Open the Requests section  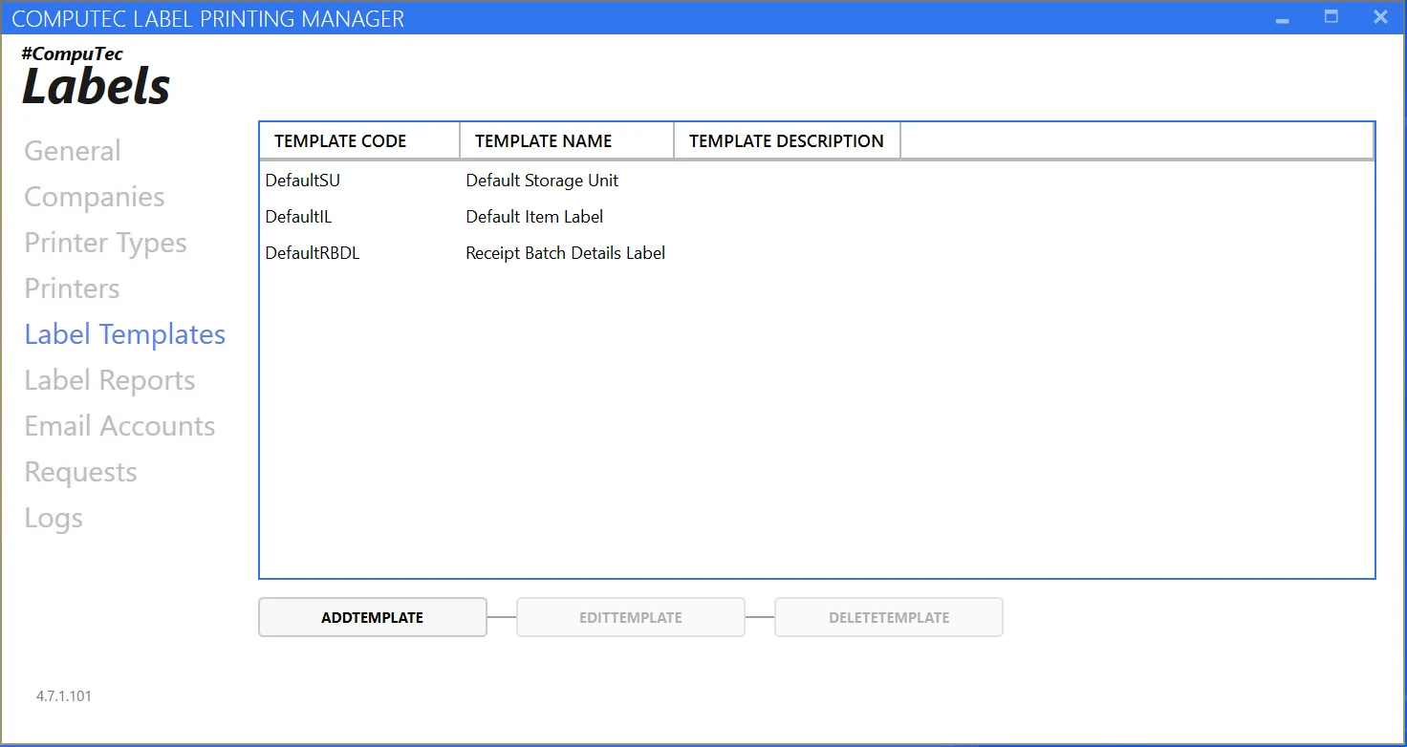click(80, 472)
